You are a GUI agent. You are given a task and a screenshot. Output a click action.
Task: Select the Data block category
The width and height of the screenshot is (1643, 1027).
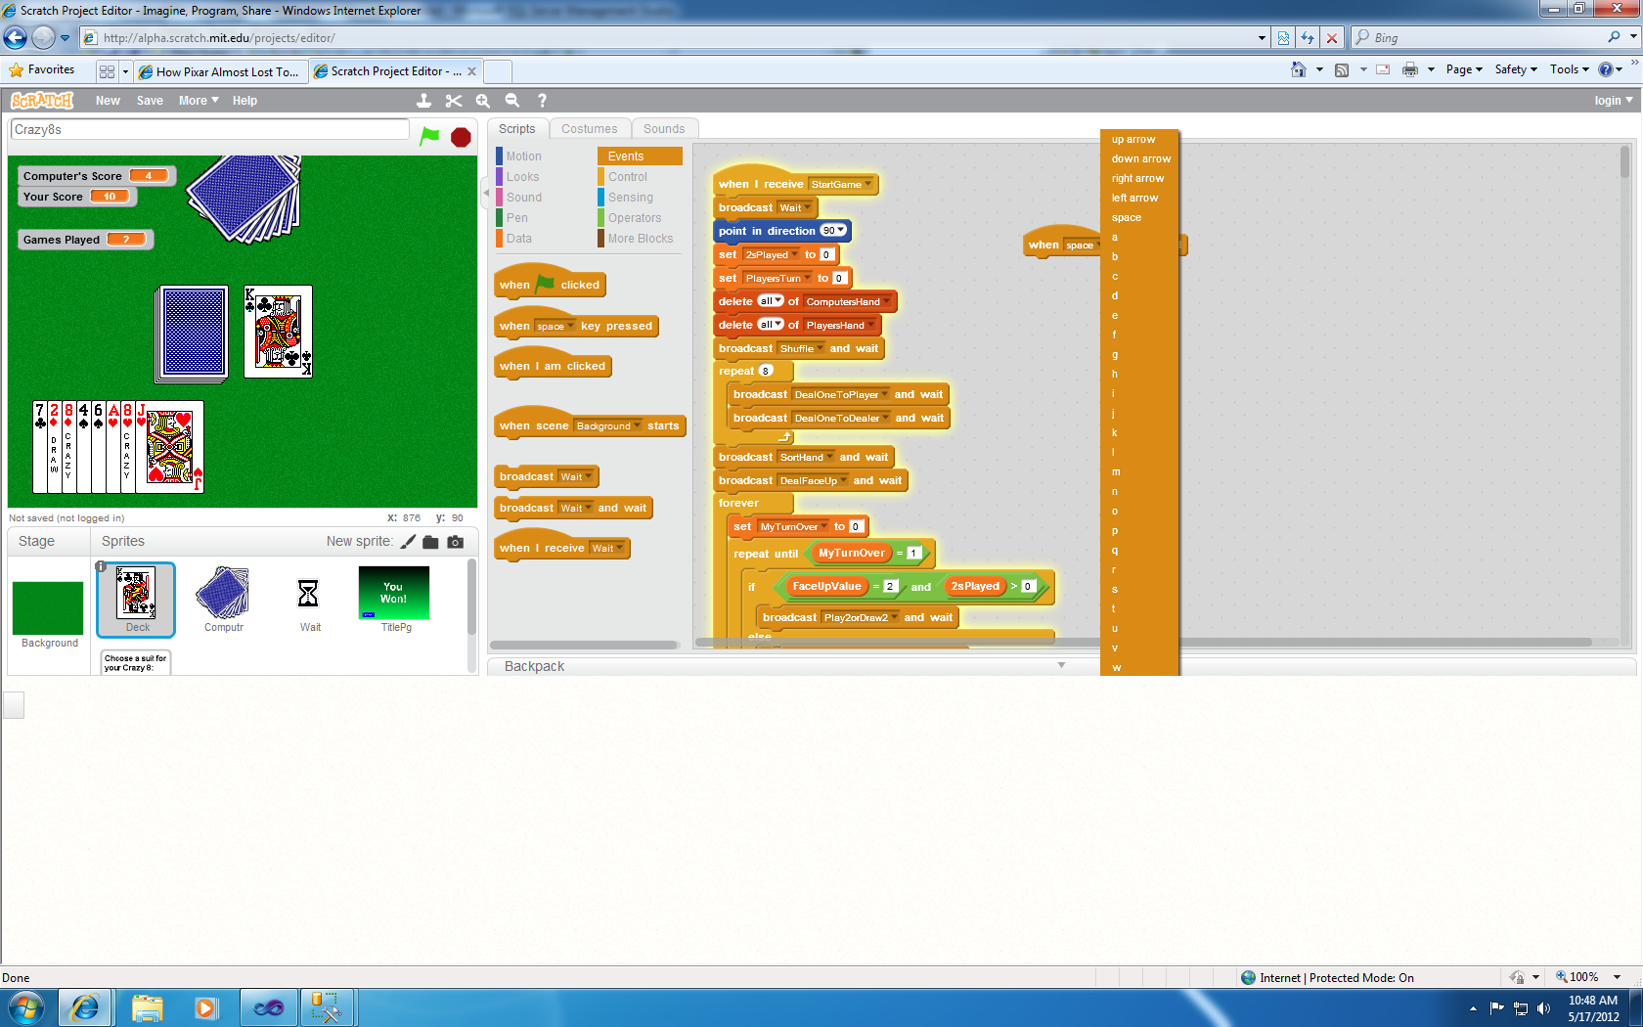[518, 239]
